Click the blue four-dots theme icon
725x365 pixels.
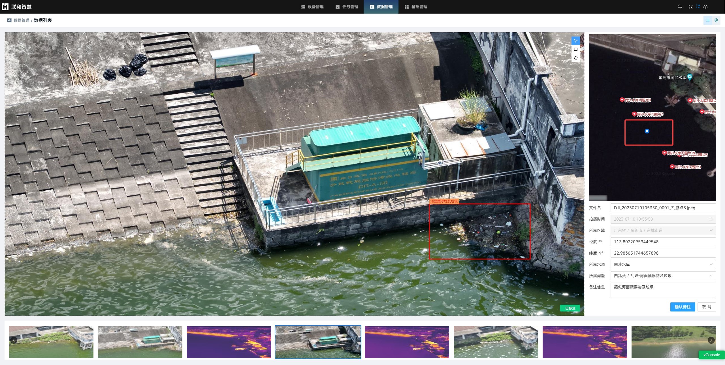tap(698, 7)
